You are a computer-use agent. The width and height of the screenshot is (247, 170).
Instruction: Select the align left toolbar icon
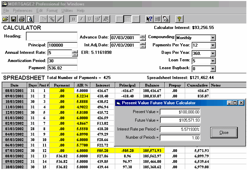pos(120,19)
